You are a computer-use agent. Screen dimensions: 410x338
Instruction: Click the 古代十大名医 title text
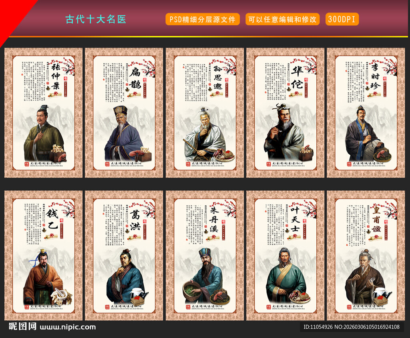pyautogui.click(x=96, y=19)
